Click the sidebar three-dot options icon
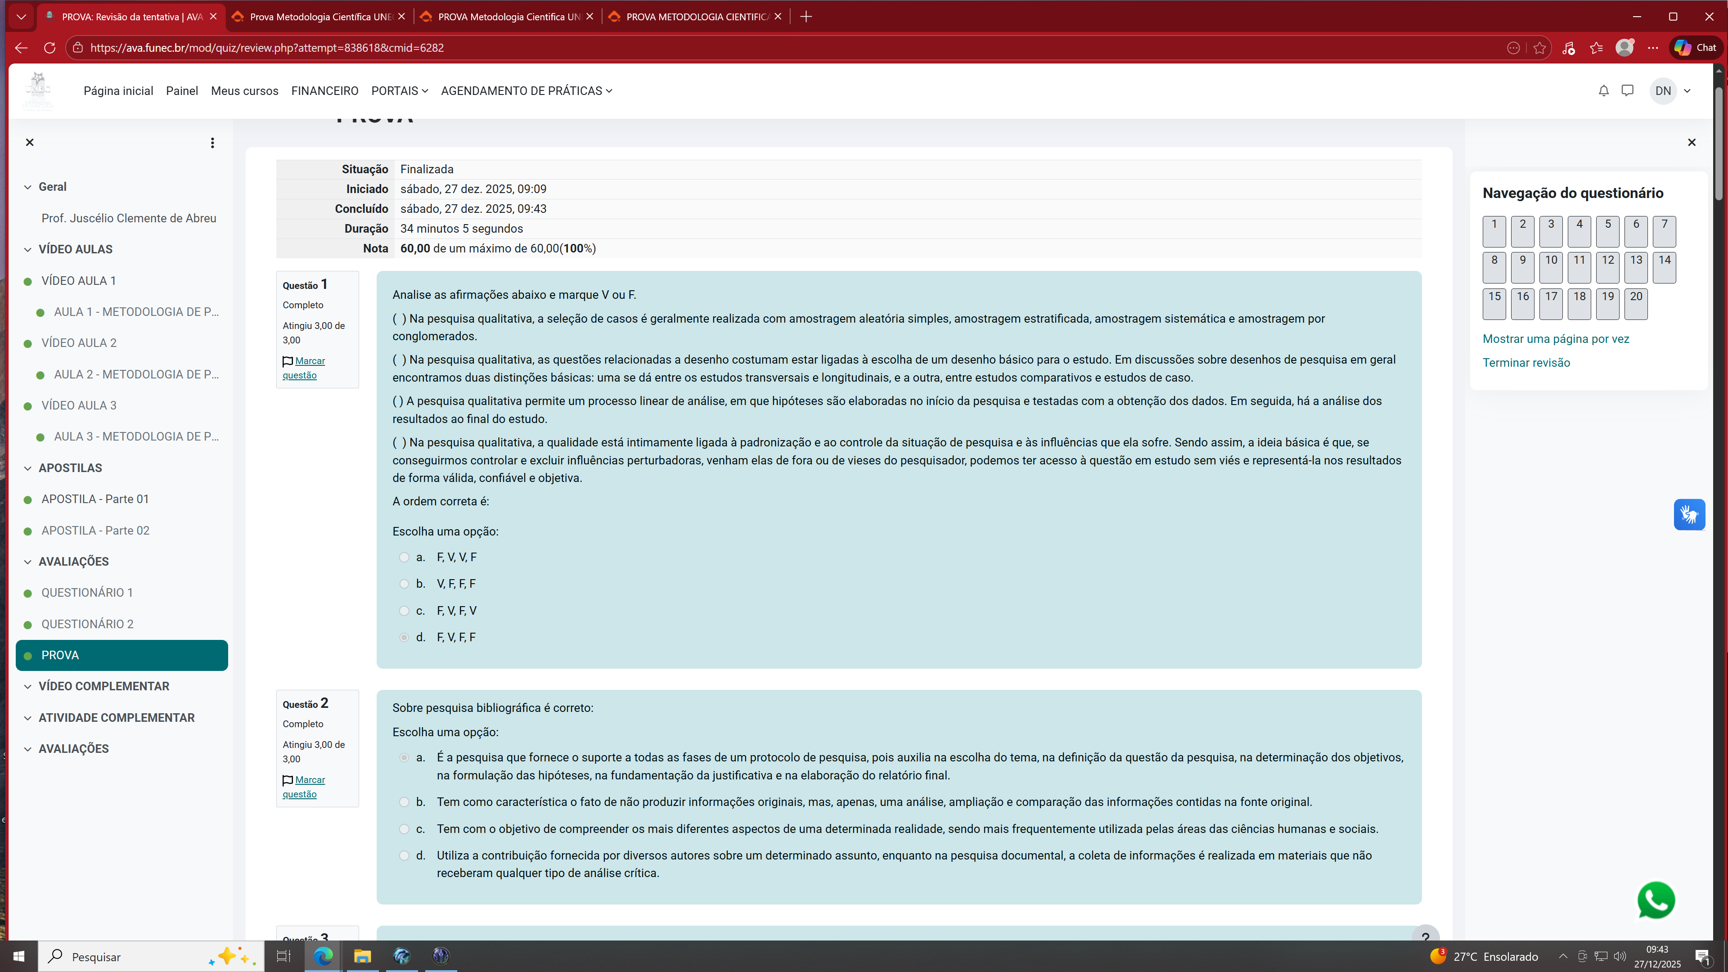This screenshot has width=1728, height=972. coord(212,142)
